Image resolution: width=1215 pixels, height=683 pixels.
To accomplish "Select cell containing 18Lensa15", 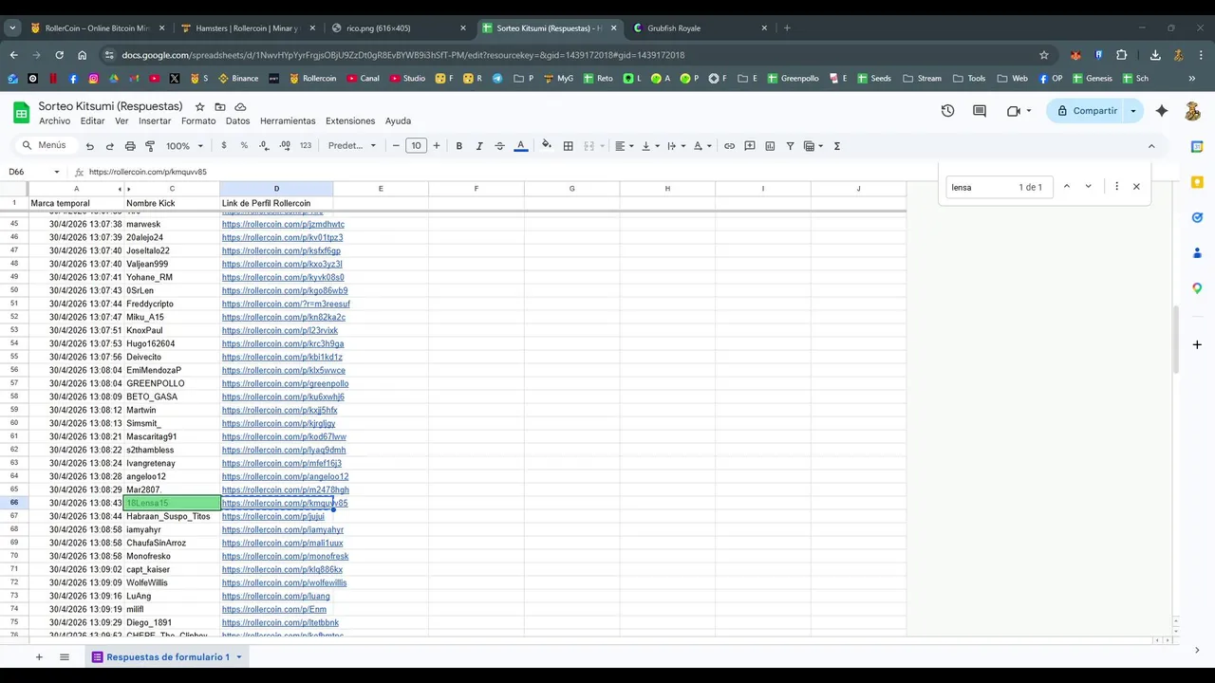I will (x=172, y=503).
